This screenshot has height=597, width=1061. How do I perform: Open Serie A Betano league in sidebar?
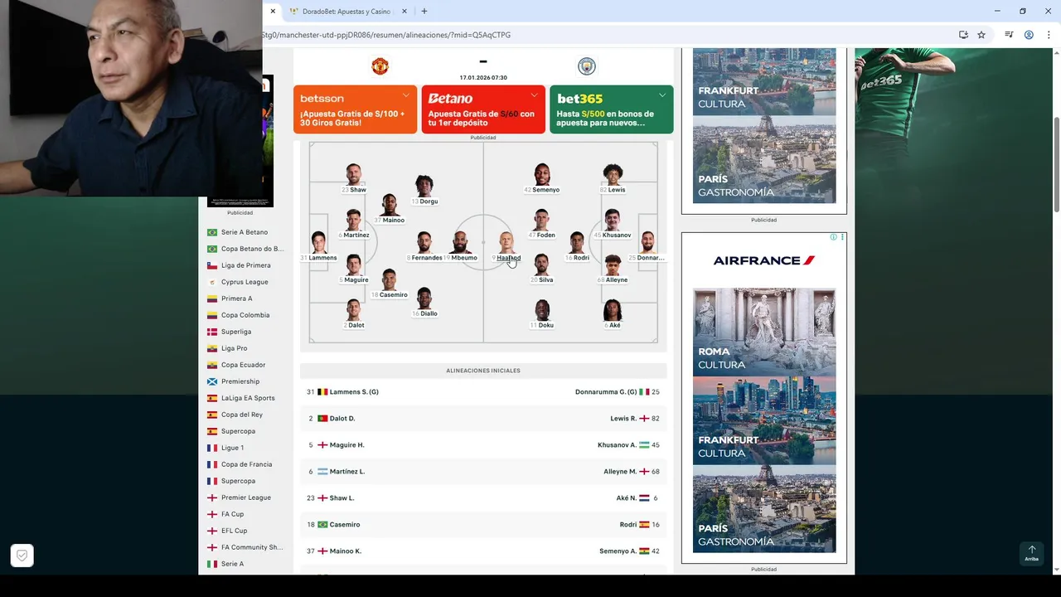(x=245, y=232)
